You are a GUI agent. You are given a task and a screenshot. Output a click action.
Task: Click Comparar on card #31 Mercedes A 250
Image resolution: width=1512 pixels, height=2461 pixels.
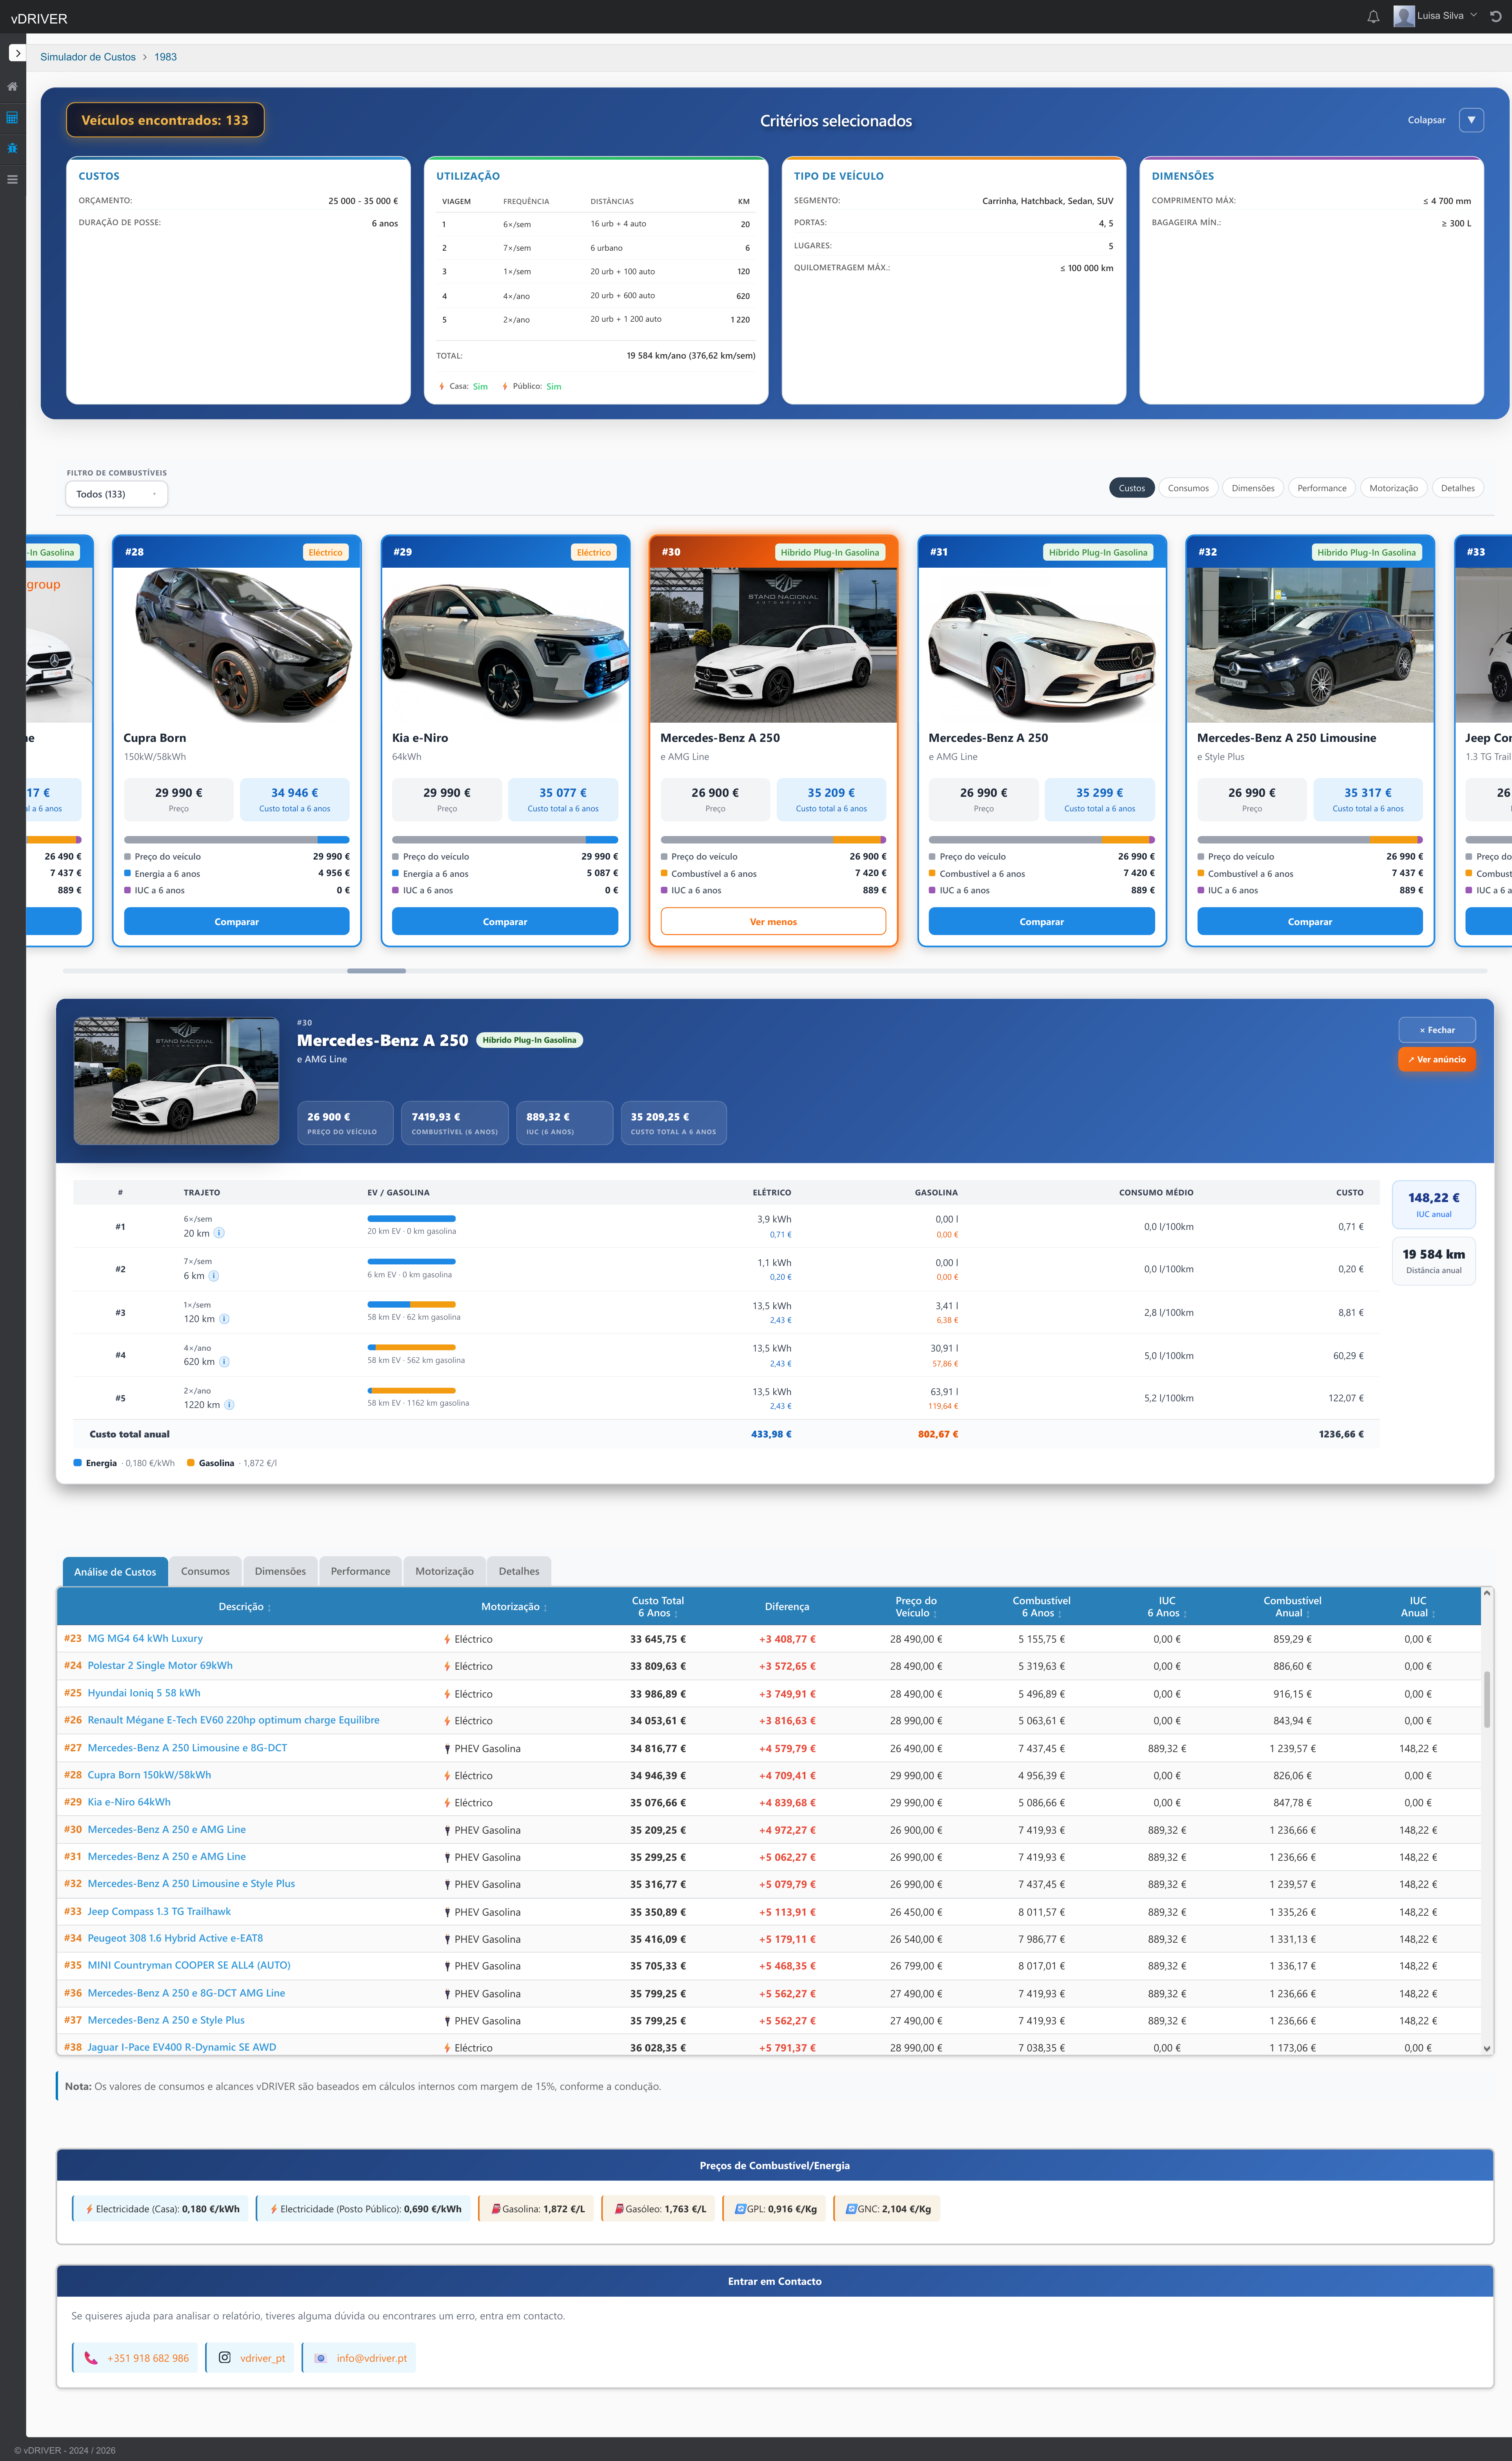point(1041,922)
